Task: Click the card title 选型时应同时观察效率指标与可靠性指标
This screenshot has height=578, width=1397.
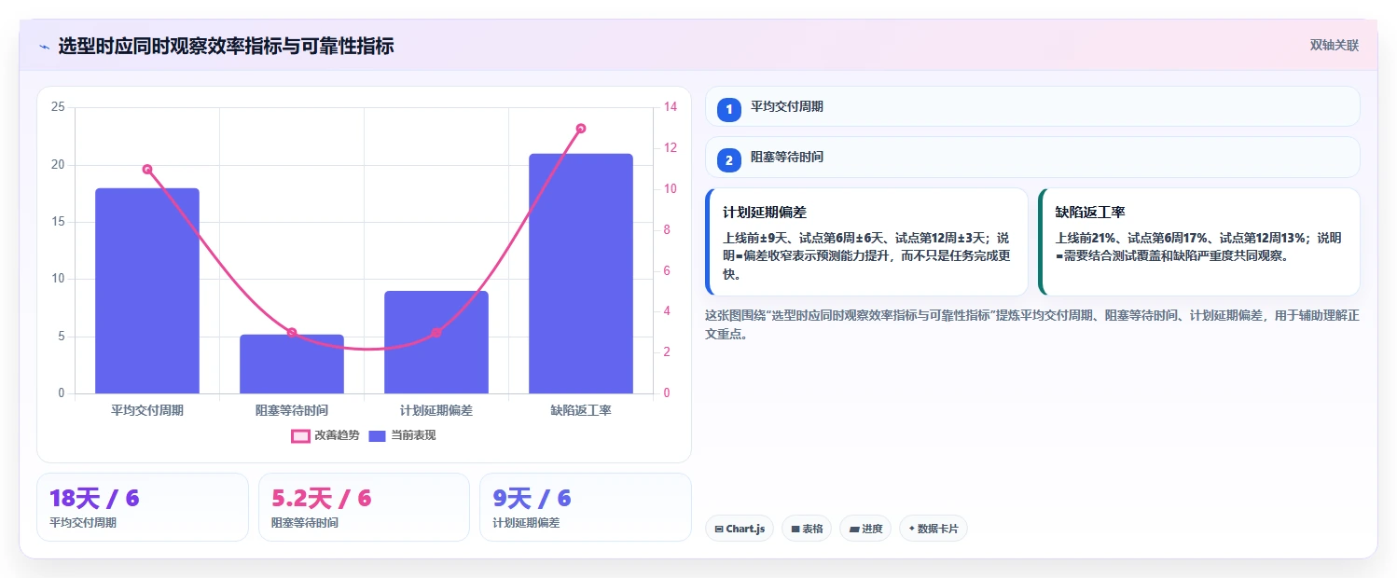Action: coord(226,46)
